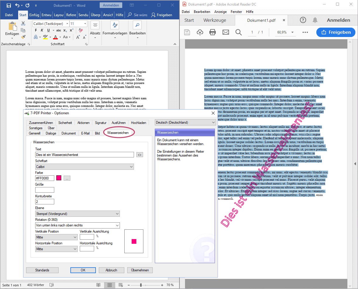358x289 pixels.
Task: Copy selection using the Word clipboard copy icon
Action: (23, 30)
